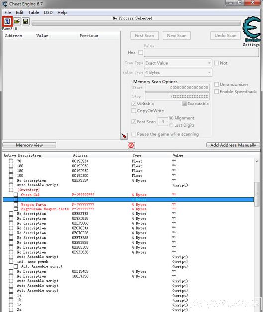Activate the 1b script checkbox

pos(11,300)
